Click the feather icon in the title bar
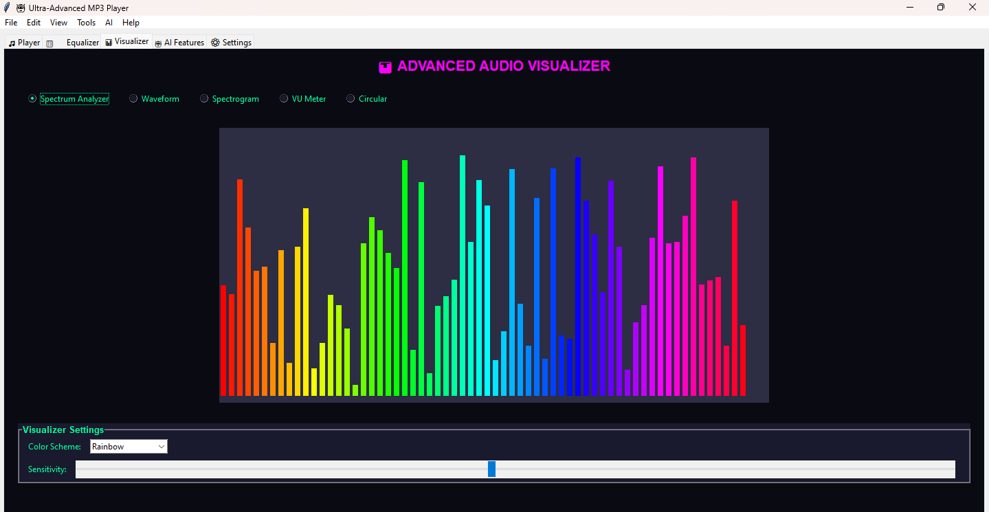The height and width of the screenshot is (512, 989). (x=7, y=8)
